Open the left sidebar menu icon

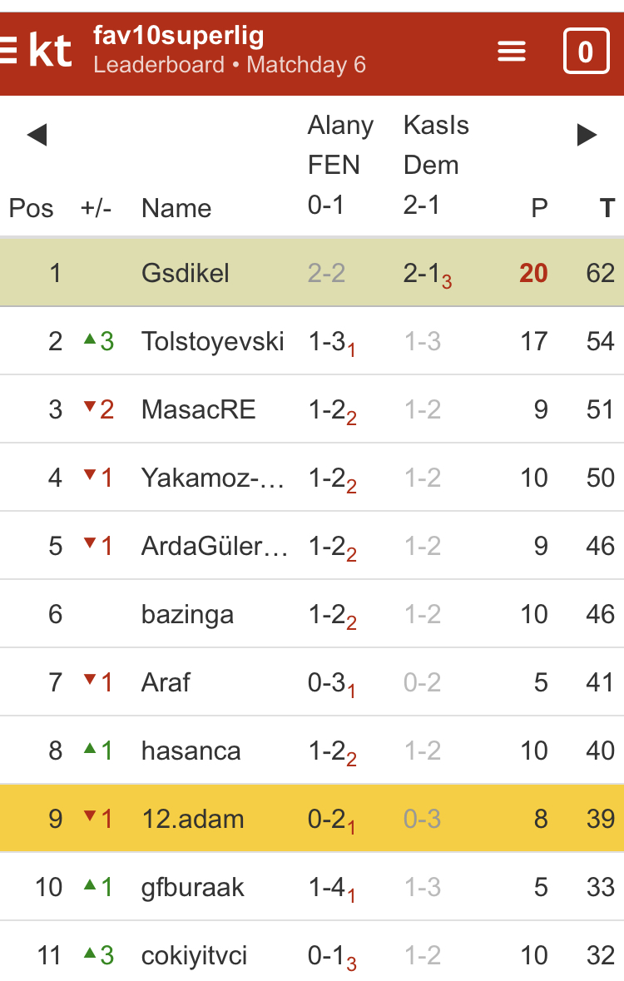pos(7,51)
